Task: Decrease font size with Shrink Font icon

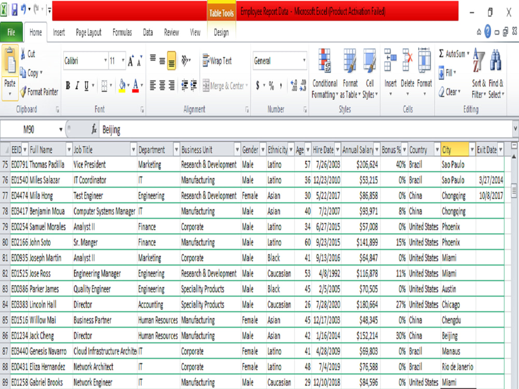Action: [140, 61]
